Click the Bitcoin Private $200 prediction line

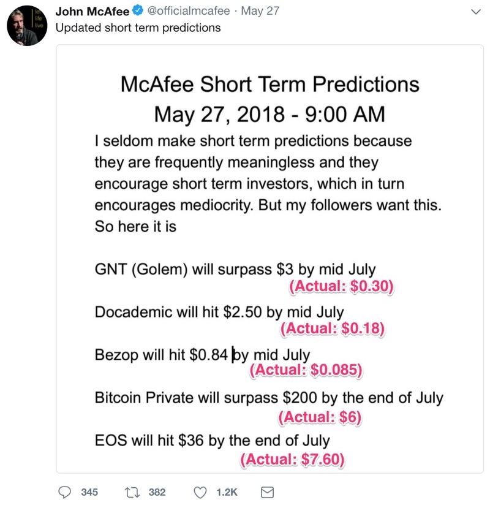(x=269, y=398)
